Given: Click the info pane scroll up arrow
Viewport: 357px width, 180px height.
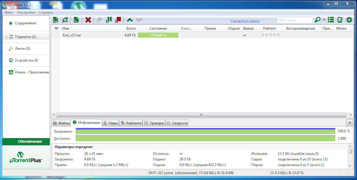Looking at the screenshot, I should (350, 146).
